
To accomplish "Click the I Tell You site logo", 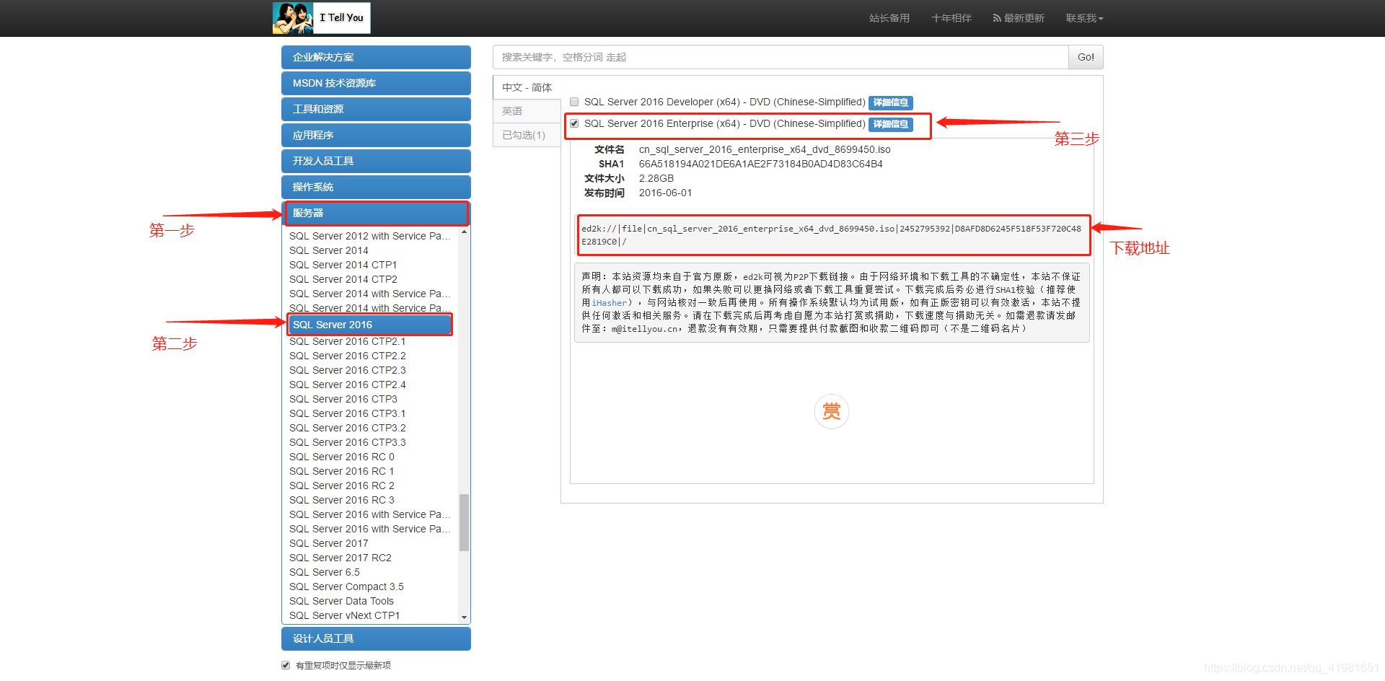I will coord(321,17).
